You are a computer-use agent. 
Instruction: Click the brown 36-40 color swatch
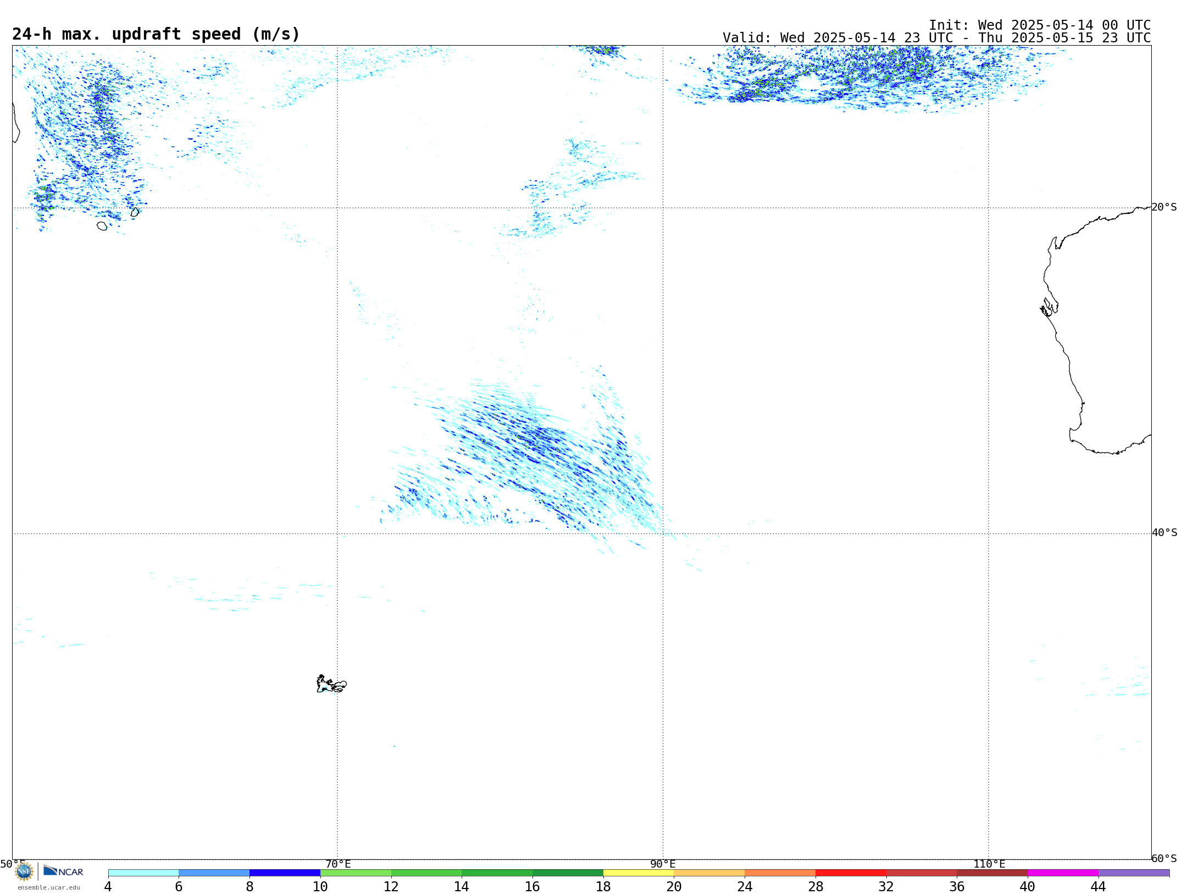coord(992,873)
